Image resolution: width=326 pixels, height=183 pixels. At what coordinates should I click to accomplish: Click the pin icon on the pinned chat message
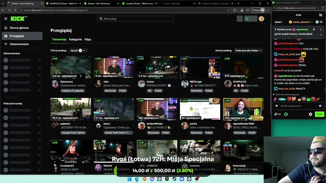pos(314,29)
